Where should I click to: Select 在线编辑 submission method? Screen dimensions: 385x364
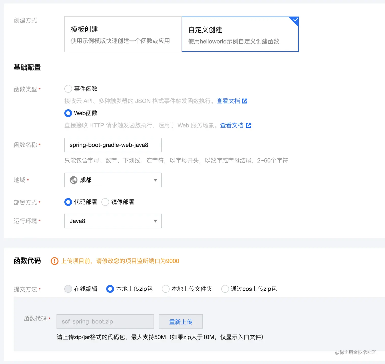pos(68,289)
